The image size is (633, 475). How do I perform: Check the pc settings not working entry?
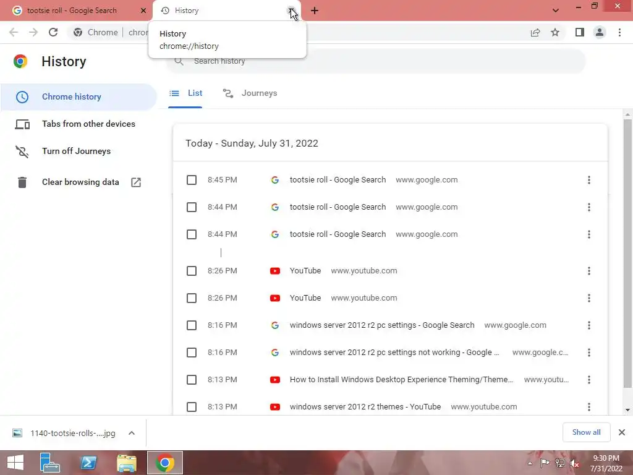[192, 353]
